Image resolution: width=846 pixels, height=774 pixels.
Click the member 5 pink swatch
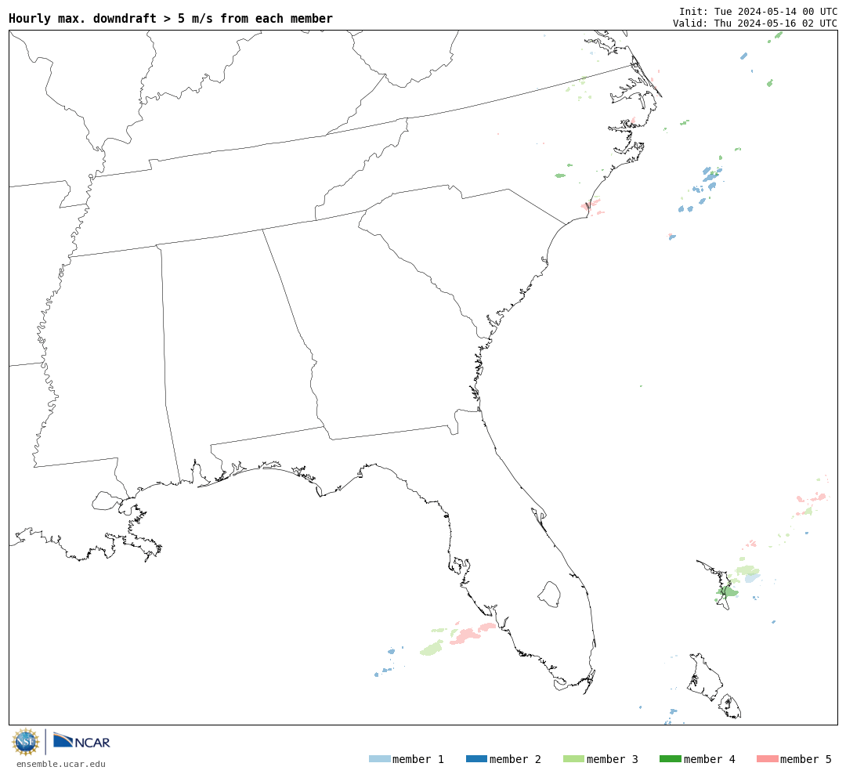(x=767, y=759)
